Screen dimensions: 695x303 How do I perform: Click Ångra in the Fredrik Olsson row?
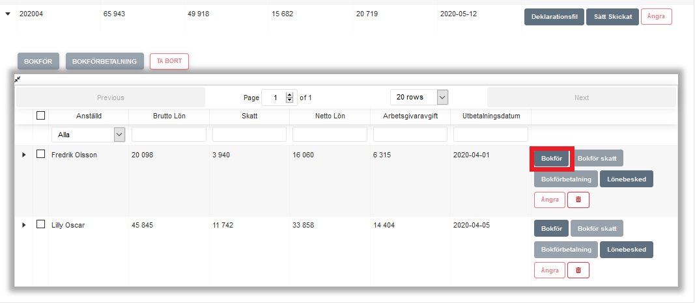[x=549, y=200]
